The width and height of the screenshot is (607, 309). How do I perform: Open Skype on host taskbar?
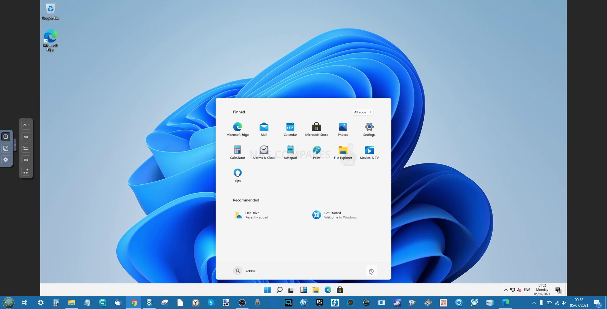[211, 303]
